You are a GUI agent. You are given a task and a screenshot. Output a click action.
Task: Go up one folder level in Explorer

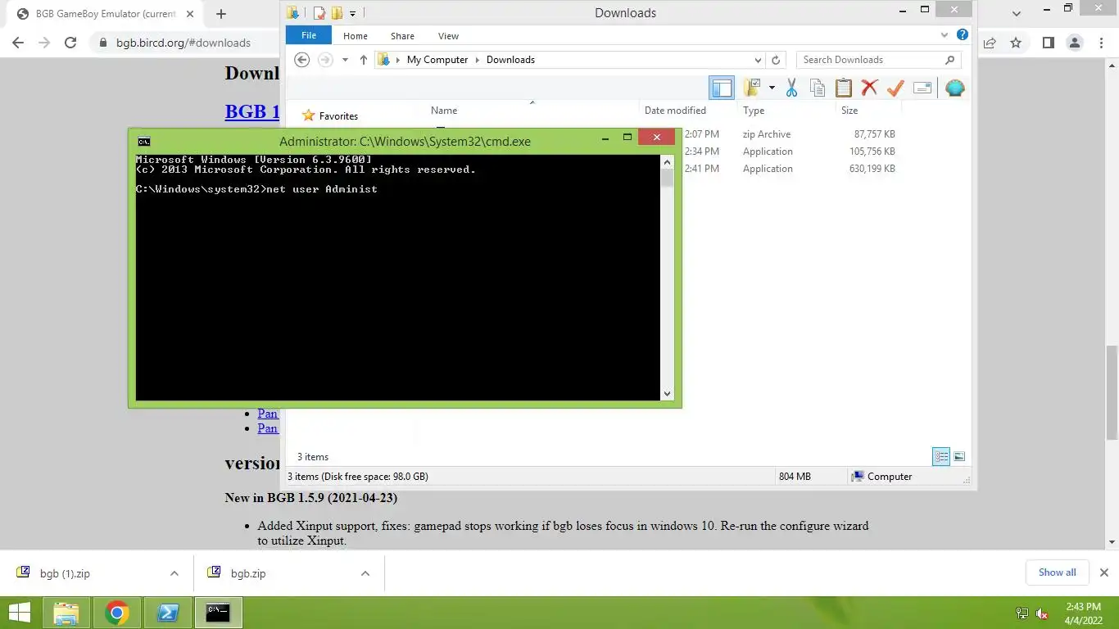(x=363, y=60)
